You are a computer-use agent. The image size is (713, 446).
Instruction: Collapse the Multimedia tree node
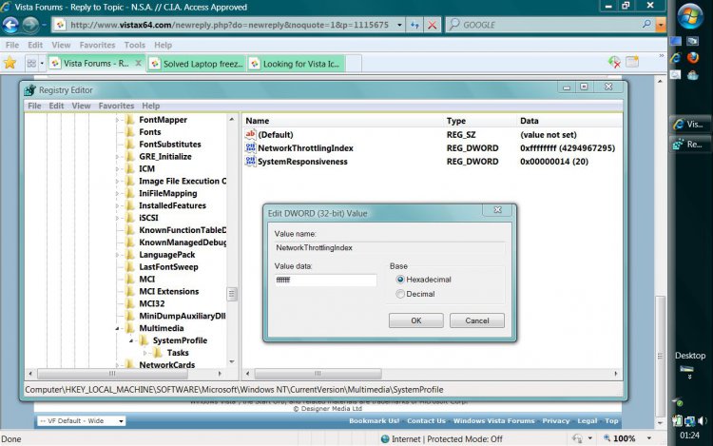(x=117, y=328)
